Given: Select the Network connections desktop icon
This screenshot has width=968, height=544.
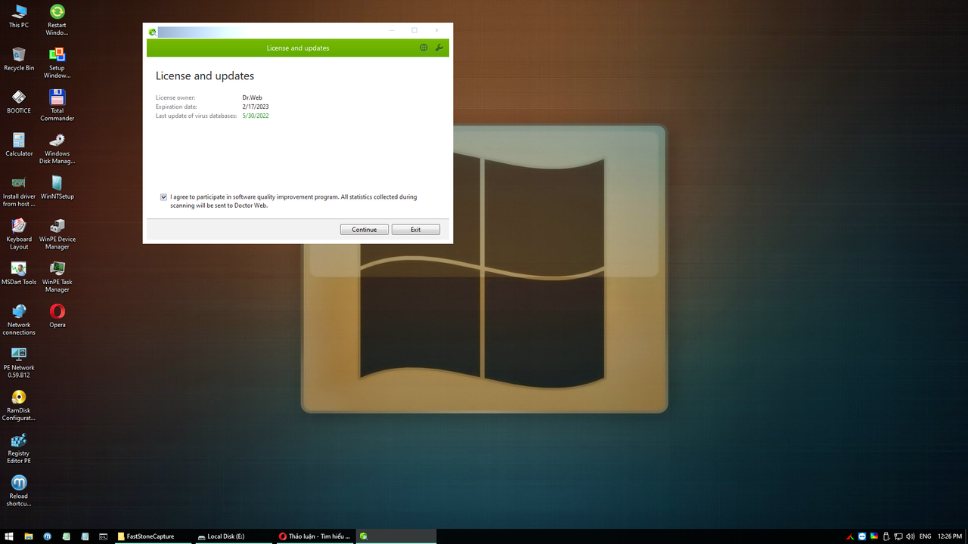Looking at the screenshot, I should tap(19, 320).
